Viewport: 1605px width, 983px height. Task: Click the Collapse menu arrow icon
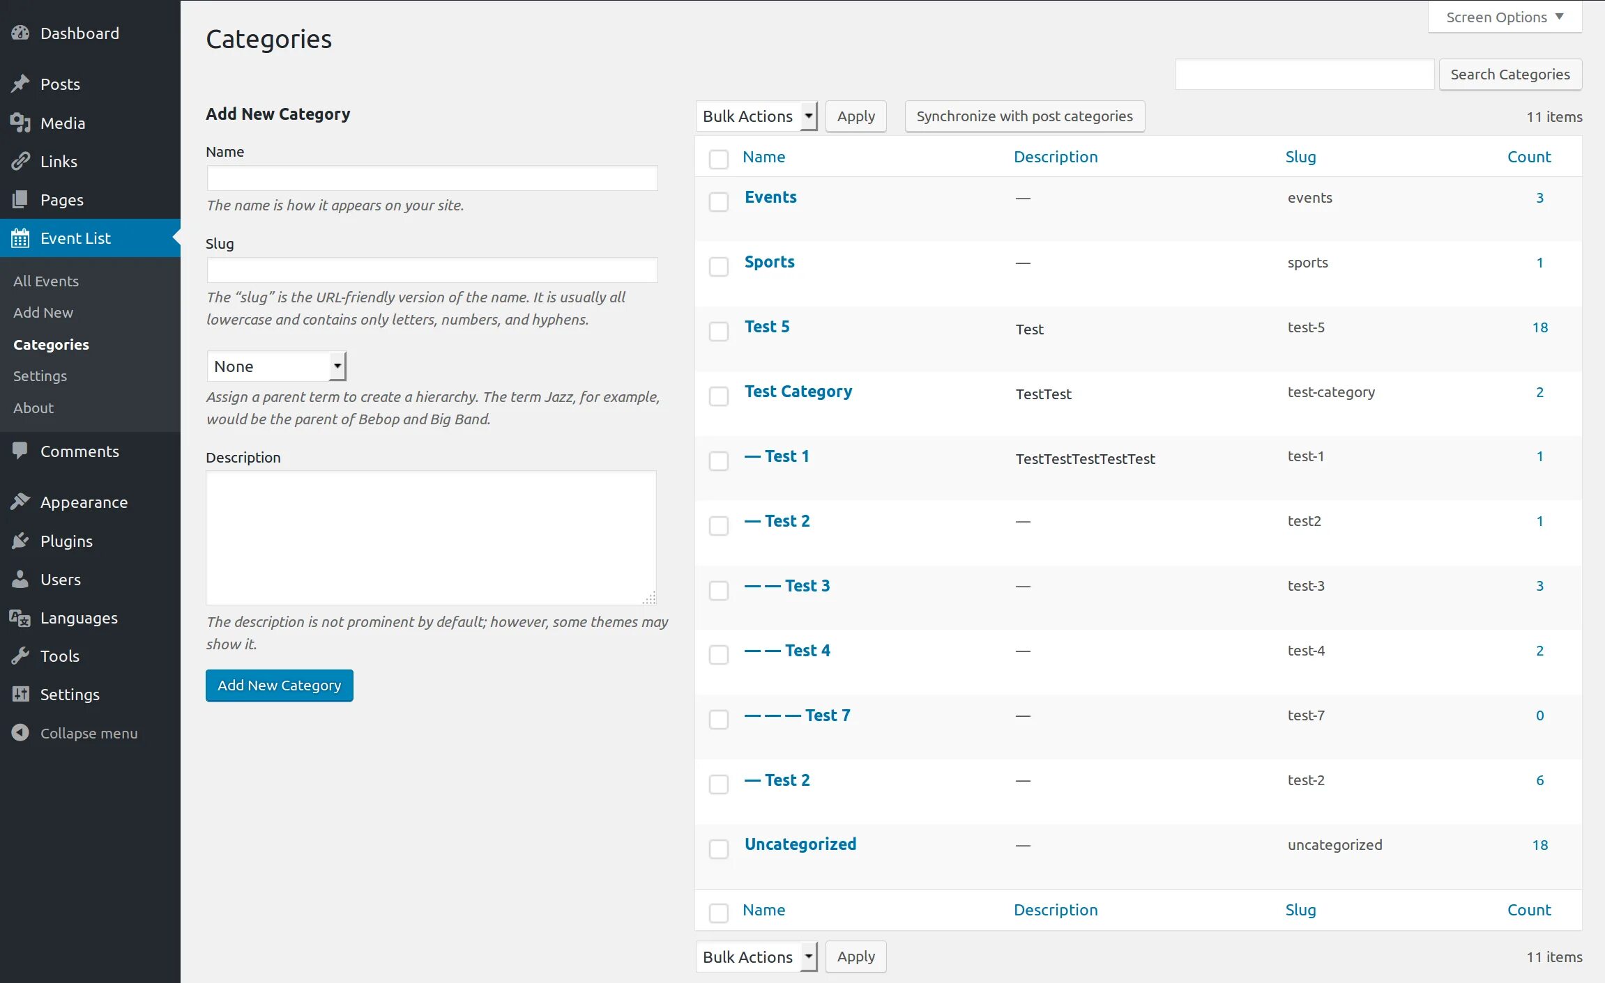click(x=20, y=733)
